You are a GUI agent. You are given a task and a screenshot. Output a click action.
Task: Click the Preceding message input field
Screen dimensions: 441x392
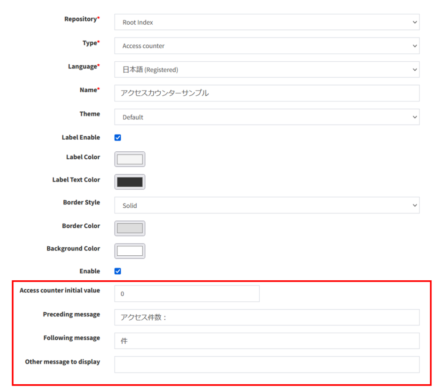pos(267,317)
